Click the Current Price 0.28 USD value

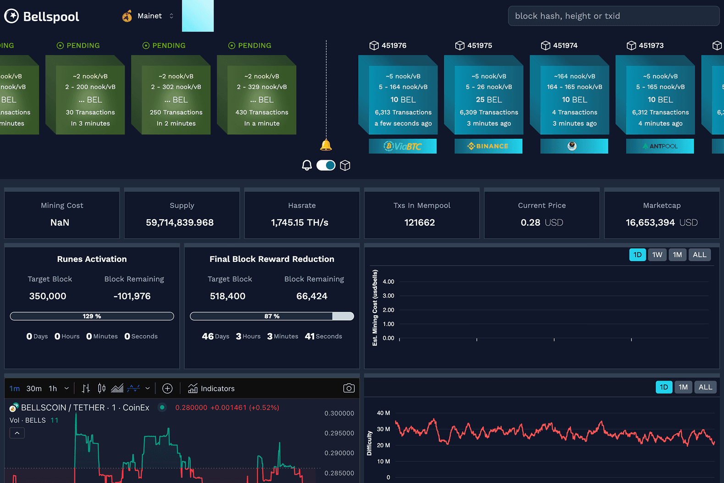click(542, 222)
